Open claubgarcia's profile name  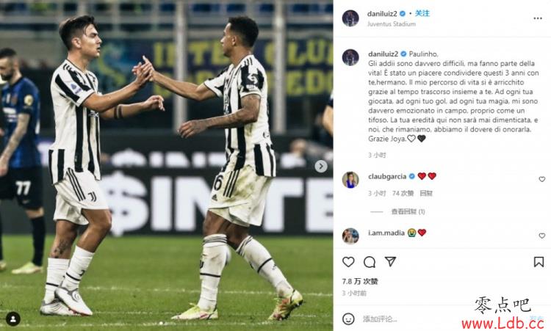click(x=387, y=176)
